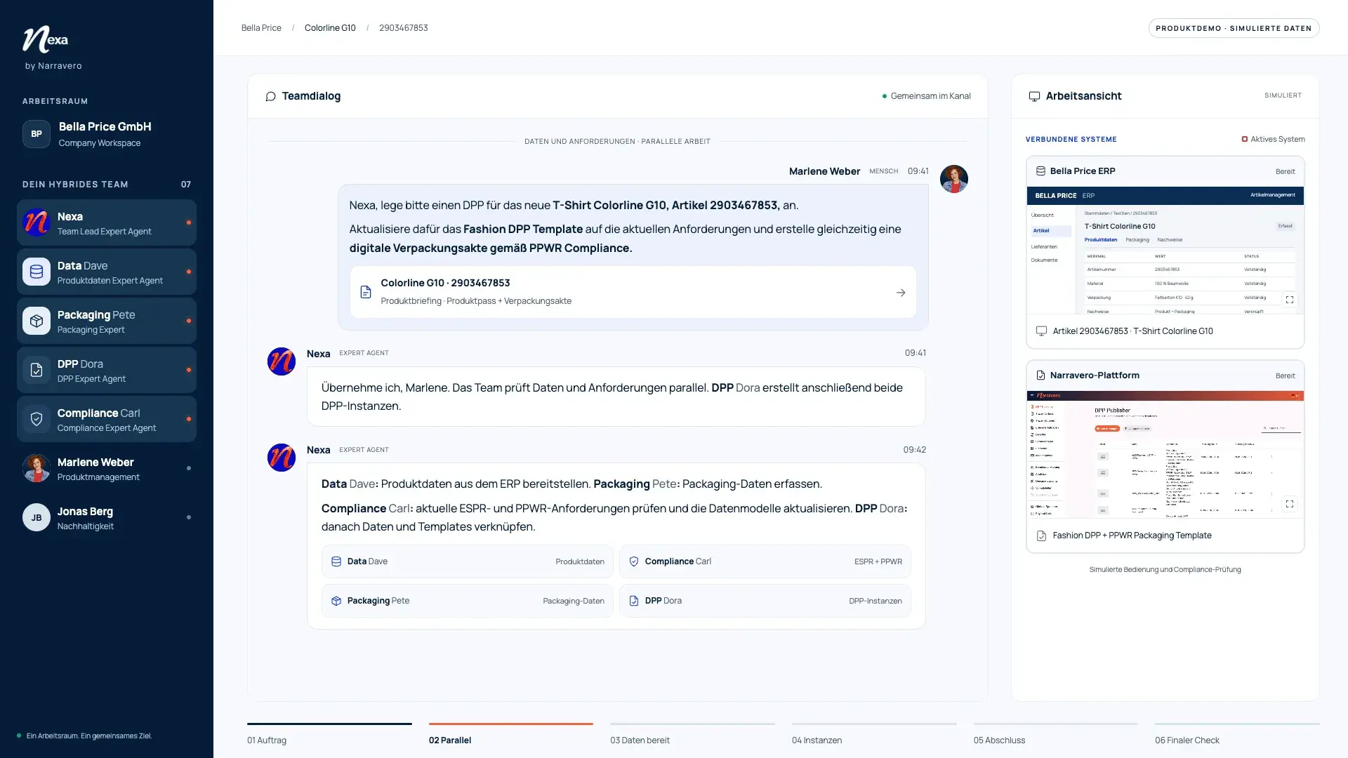Screen dimensions: 1348x758
Task: Select Nexa Team Lead avatar in team list
Action: click(x=37, y=223)
